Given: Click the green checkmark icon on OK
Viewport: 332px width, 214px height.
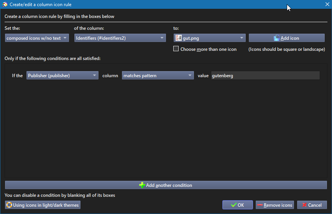Looking at the screenshot, I should pos(234,205).
